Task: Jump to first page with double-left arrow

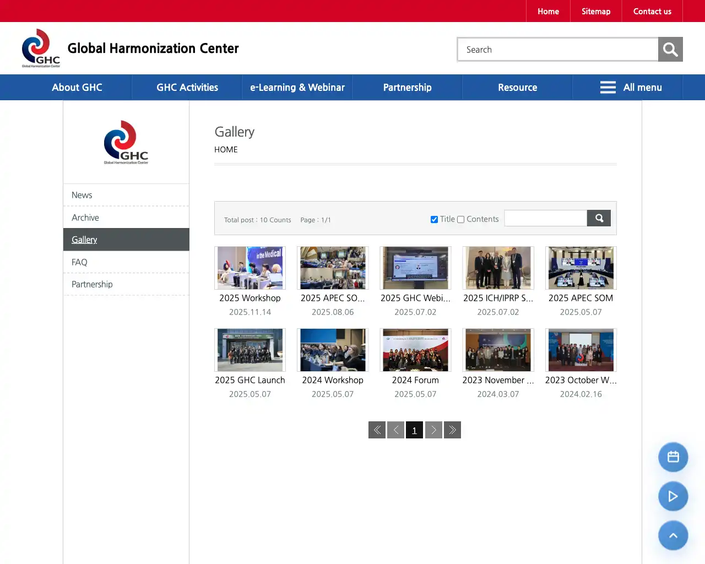Action: point(377,430)
